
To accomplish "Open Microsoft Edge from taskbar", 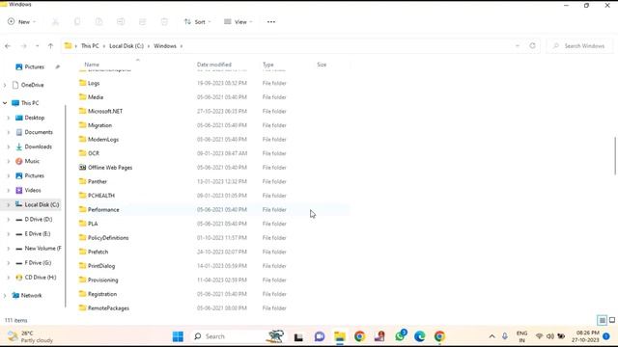I will [419, 336].
